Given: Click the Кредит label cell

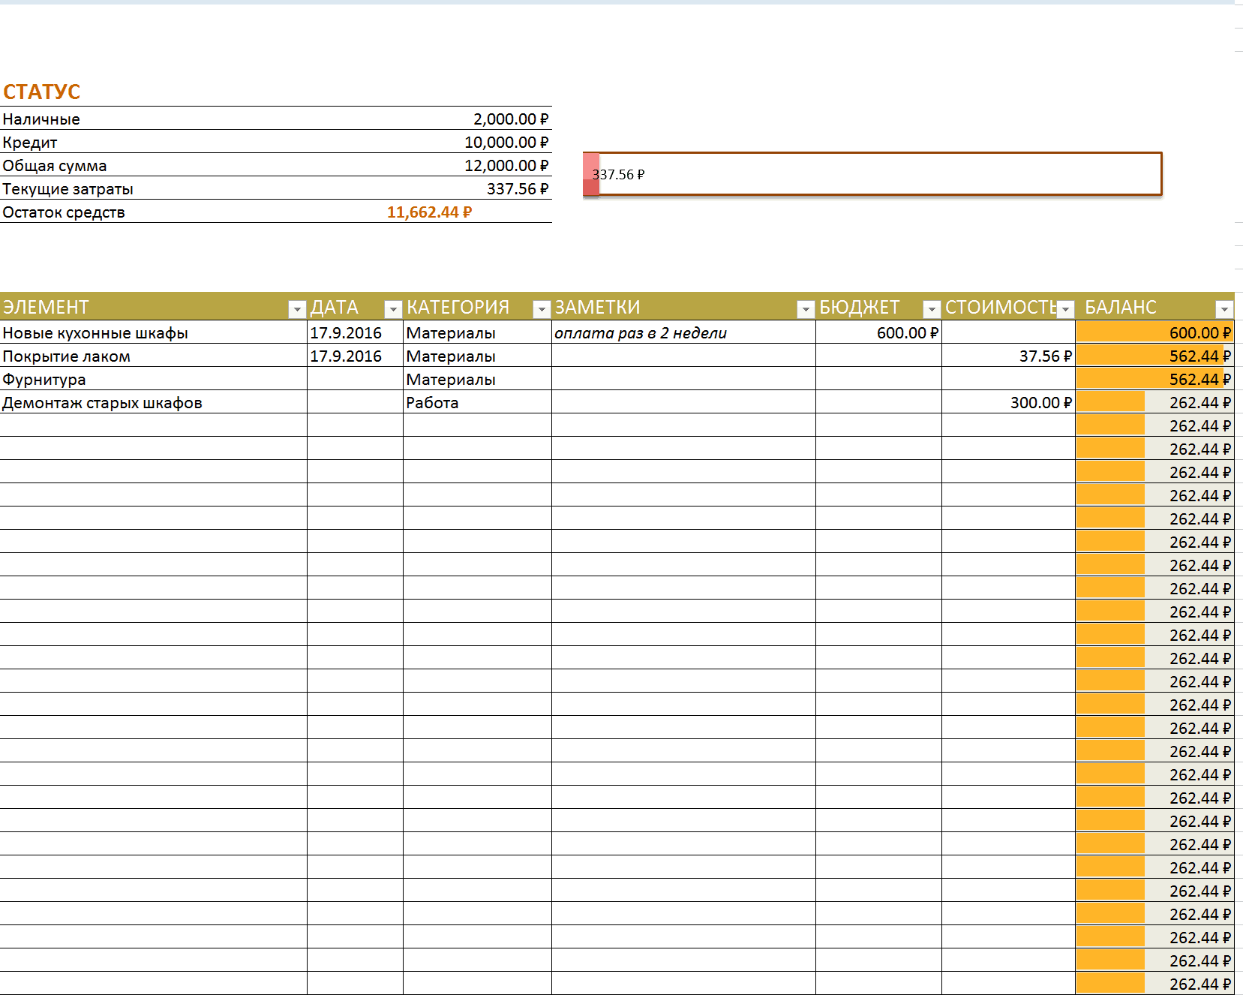Looking at the screenshot, I should pos(30,143).
